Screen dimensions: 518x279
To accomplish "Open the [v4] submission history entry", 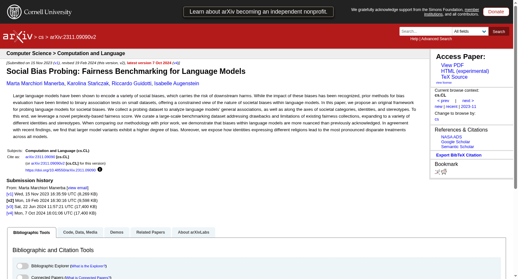I will [10, 213].
